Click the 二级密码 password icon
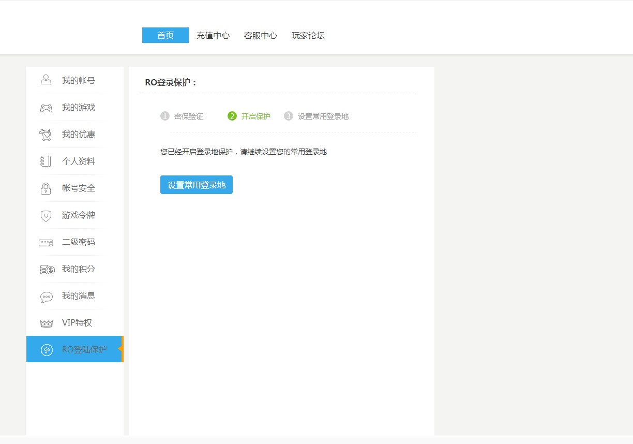This screenshot has width=633, height=444. (46, 243)
